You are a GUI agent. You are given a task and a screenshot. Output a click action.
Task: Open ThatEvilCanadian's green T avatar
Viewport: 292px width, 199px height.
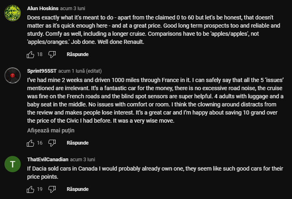[13, 164]
